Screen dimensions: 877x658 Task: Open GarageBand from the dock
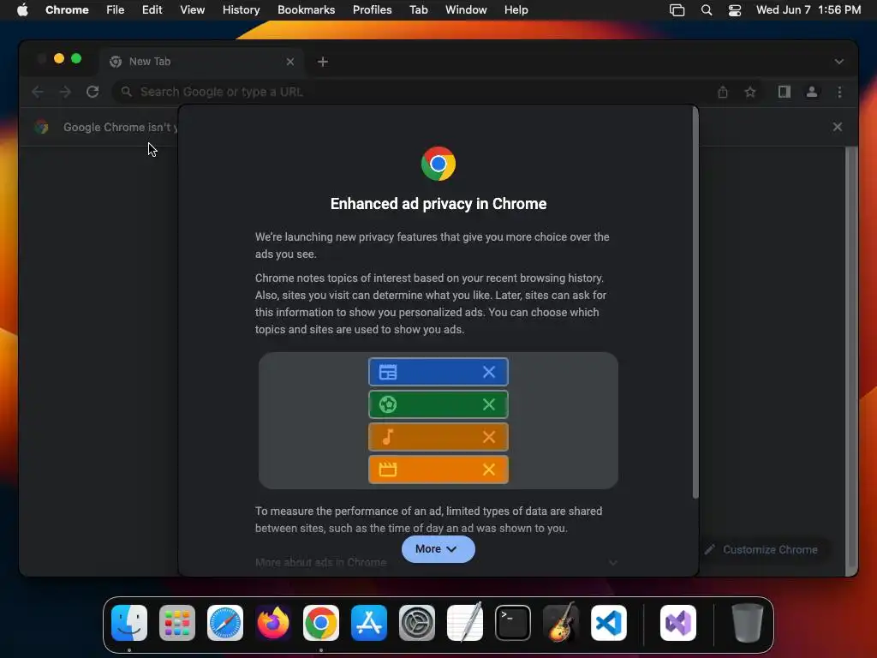click(x=561, y=623)
